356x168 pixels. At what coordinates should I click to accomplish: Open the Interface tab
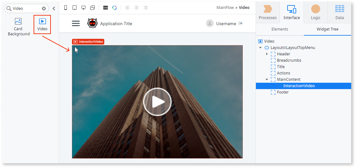(x=291, y=12)
